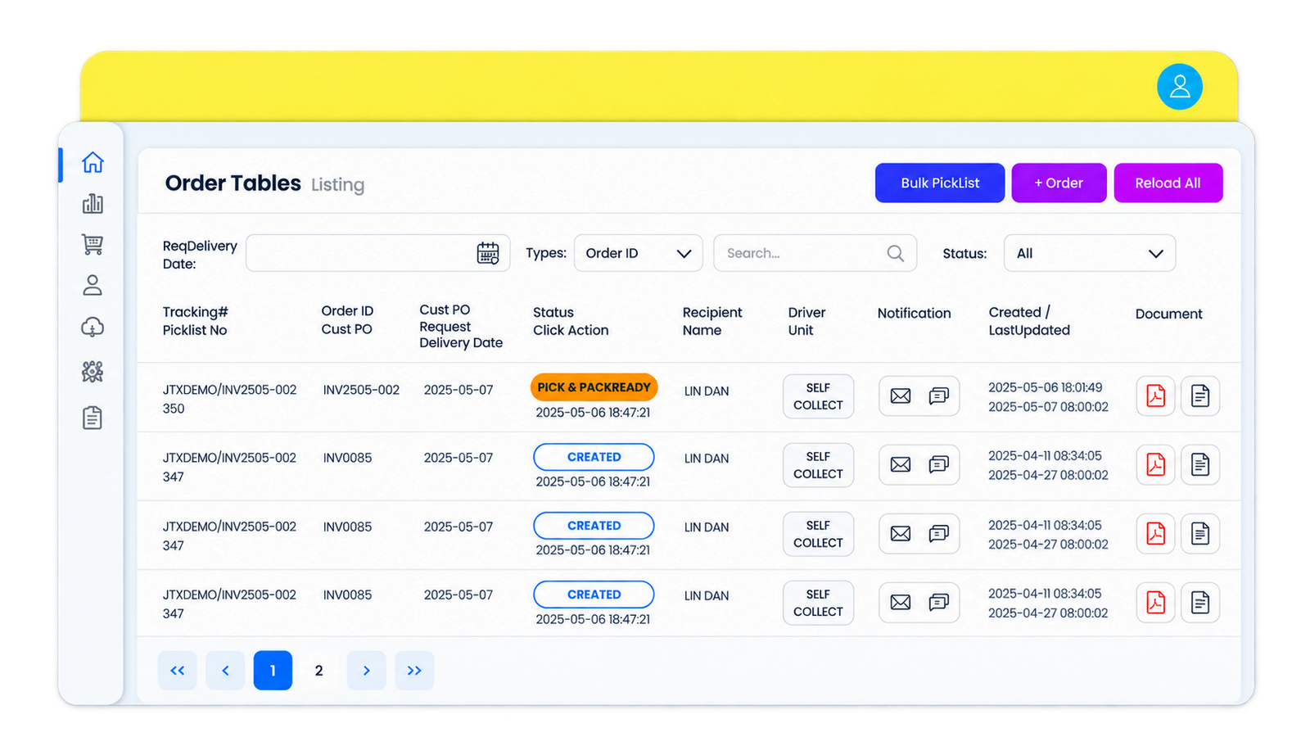Viewport: 1310px width, 737px height.
Task: Click the Reload All button
Action: point(1168,183)
